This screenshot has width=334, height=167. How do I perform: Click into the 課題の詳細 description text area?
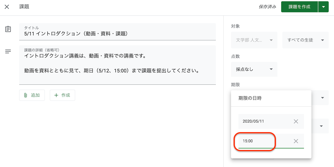pos(118,65)
